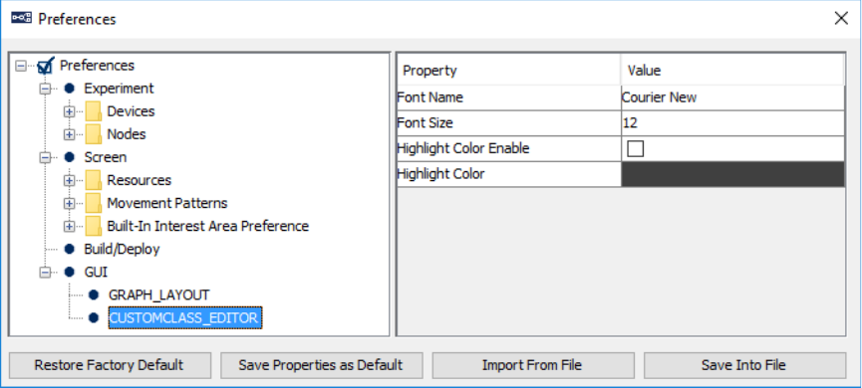Click the Font Size value field
862x388 pixels.
(732, 123)
